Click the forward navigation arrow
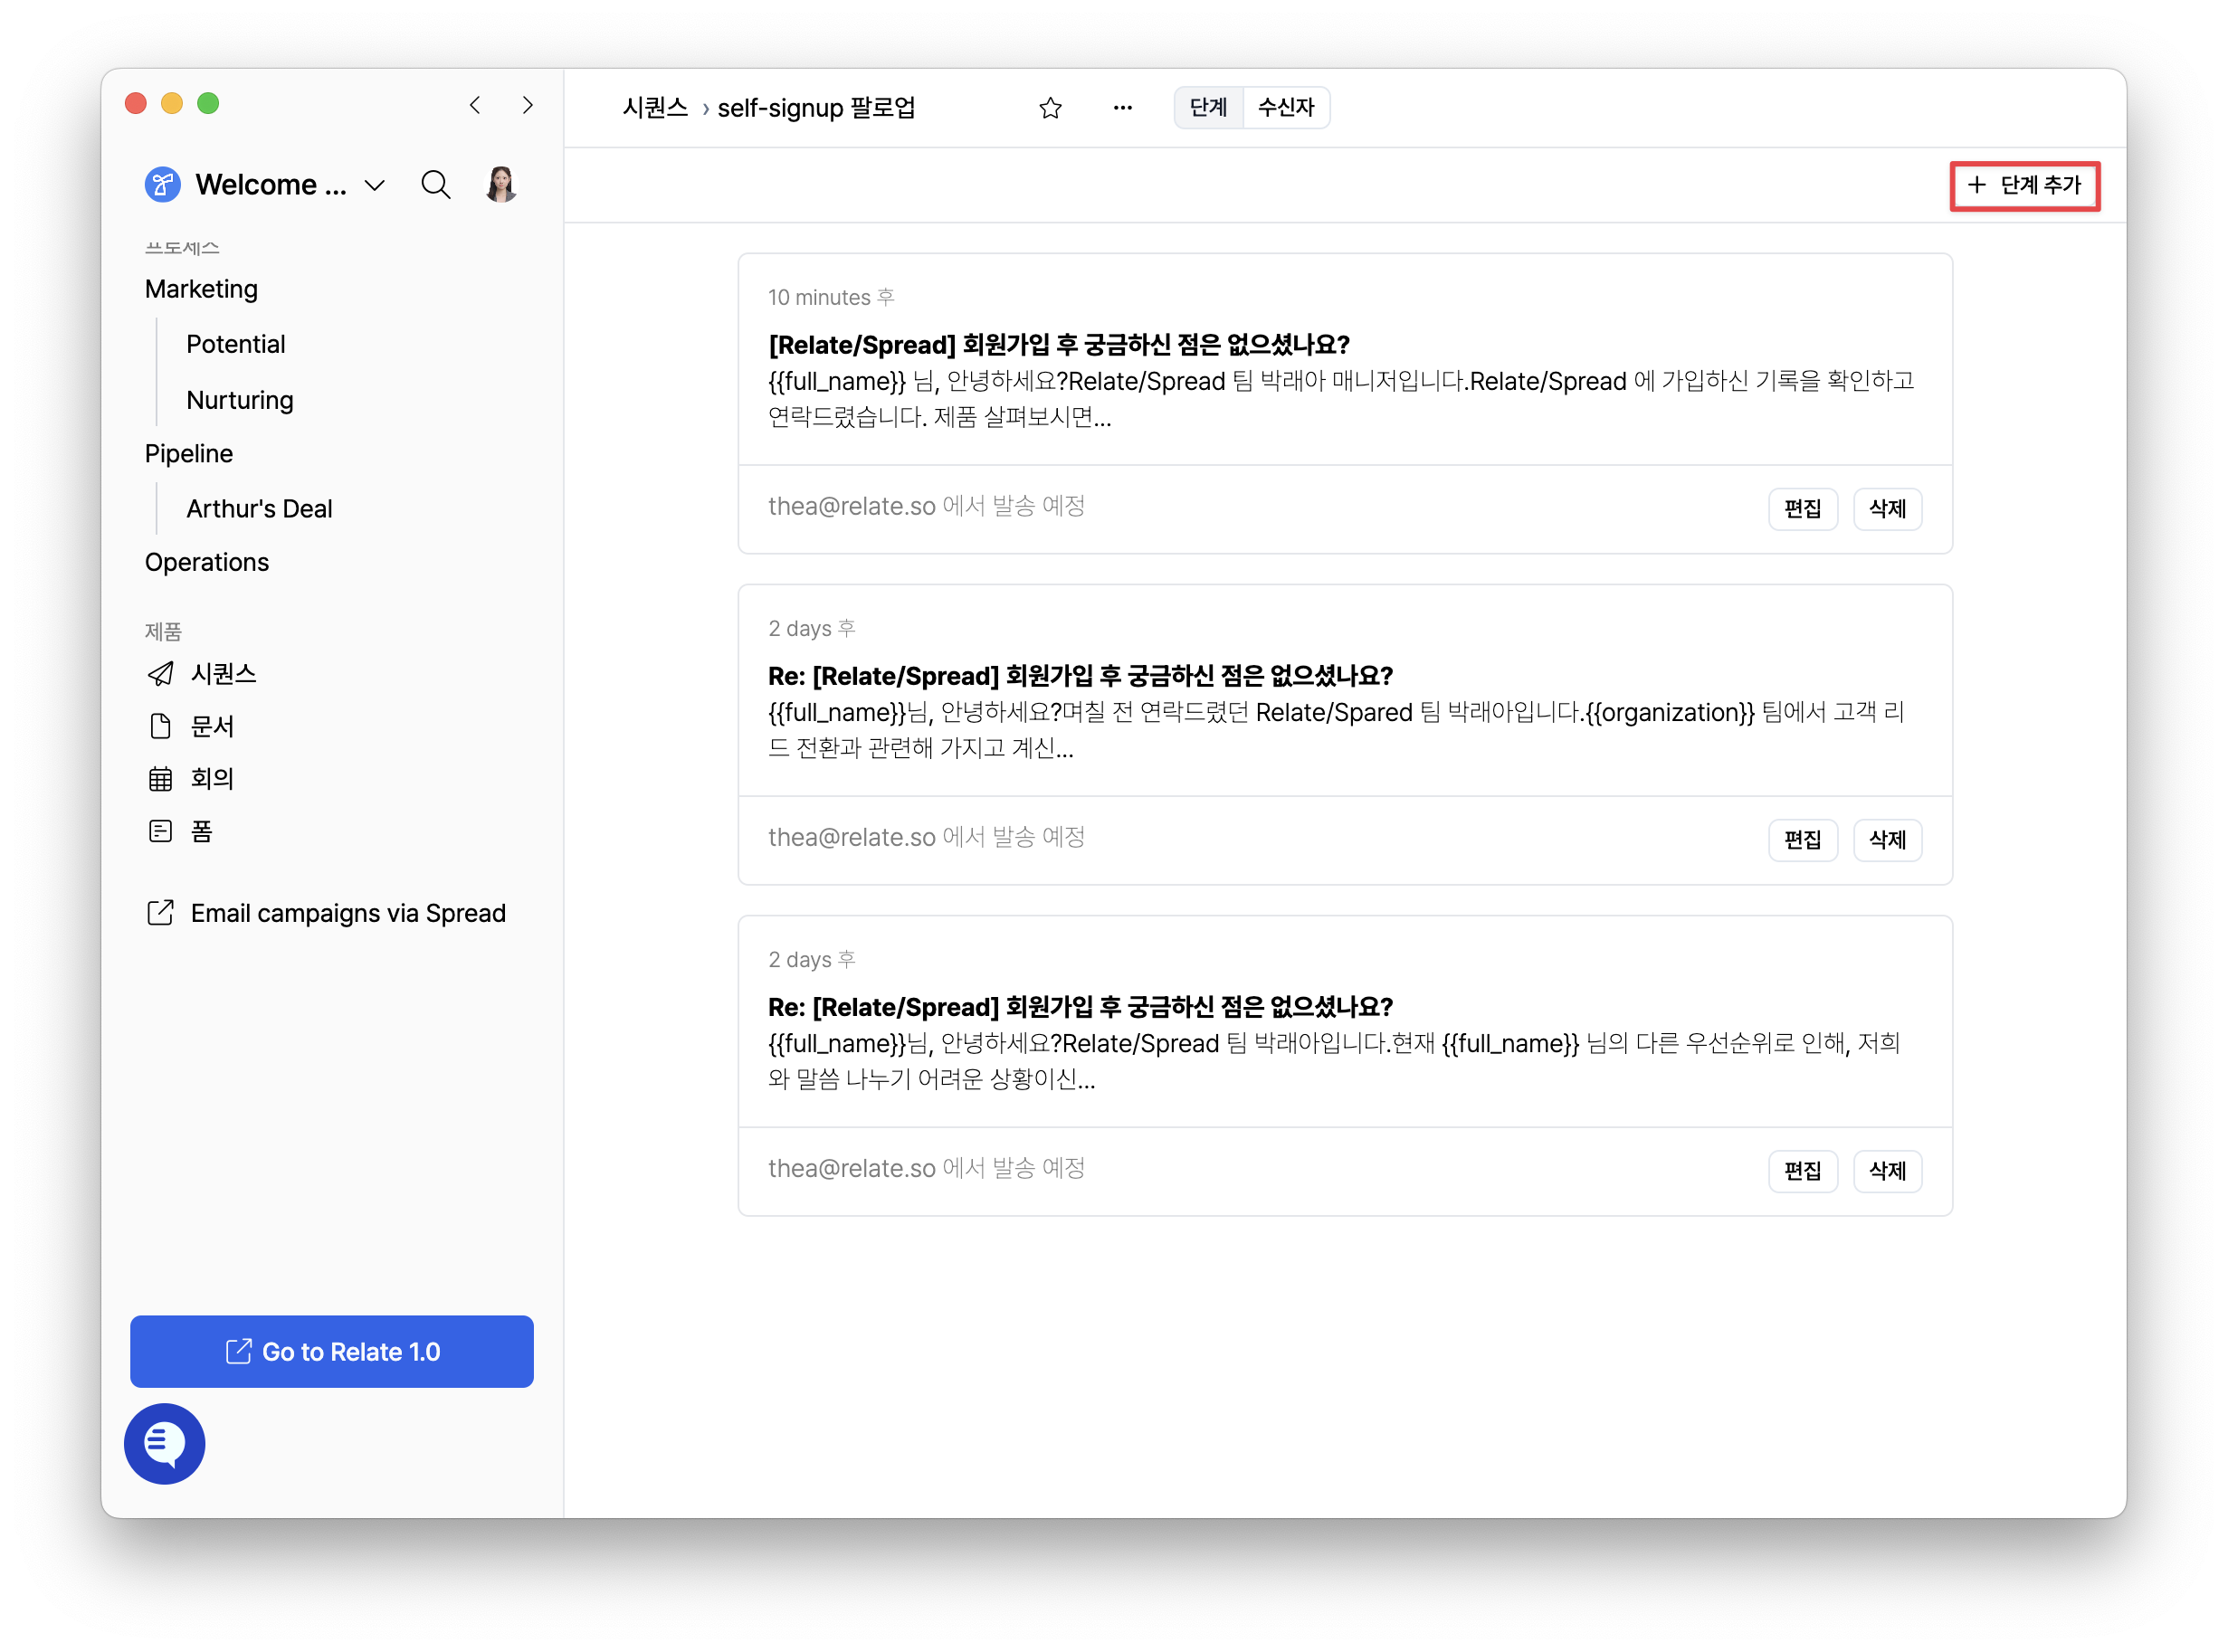The image size is (2228, 1652). click(527, 105)
